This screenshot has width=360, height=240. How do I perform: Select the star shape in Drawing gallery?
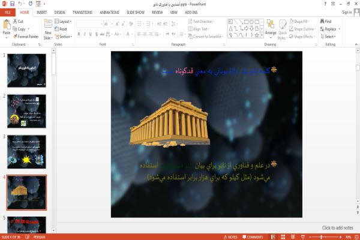pos(257,35)
